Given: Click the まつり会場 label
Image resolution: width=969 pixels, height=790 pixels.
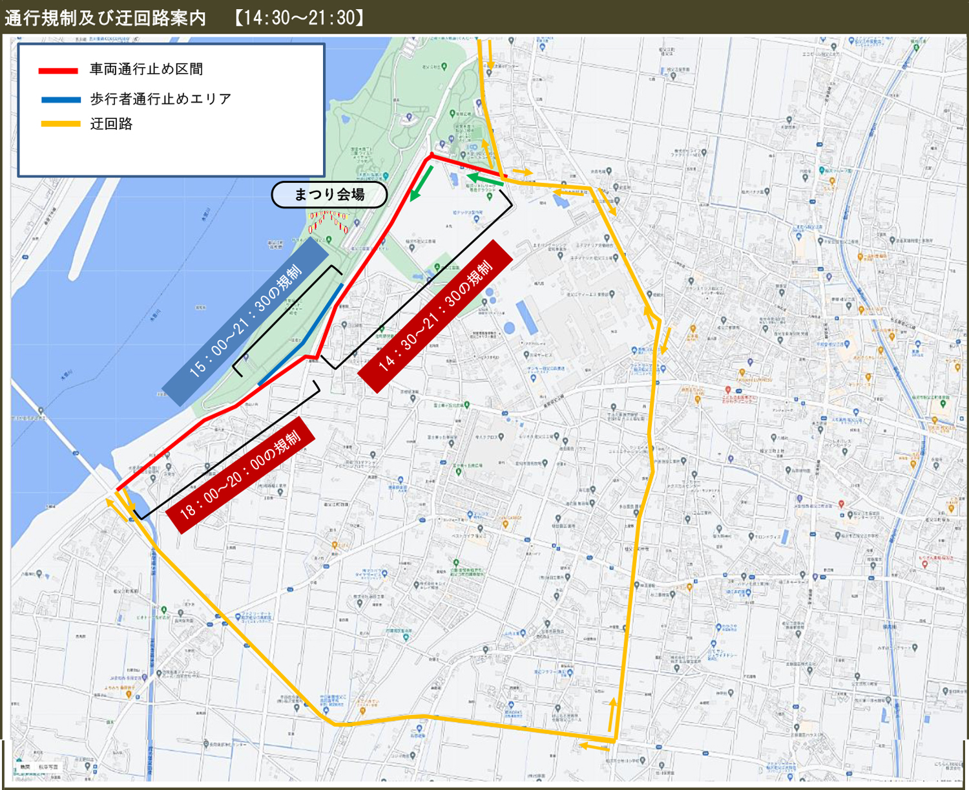Looking at the screenshot, I should click(329, 195).
